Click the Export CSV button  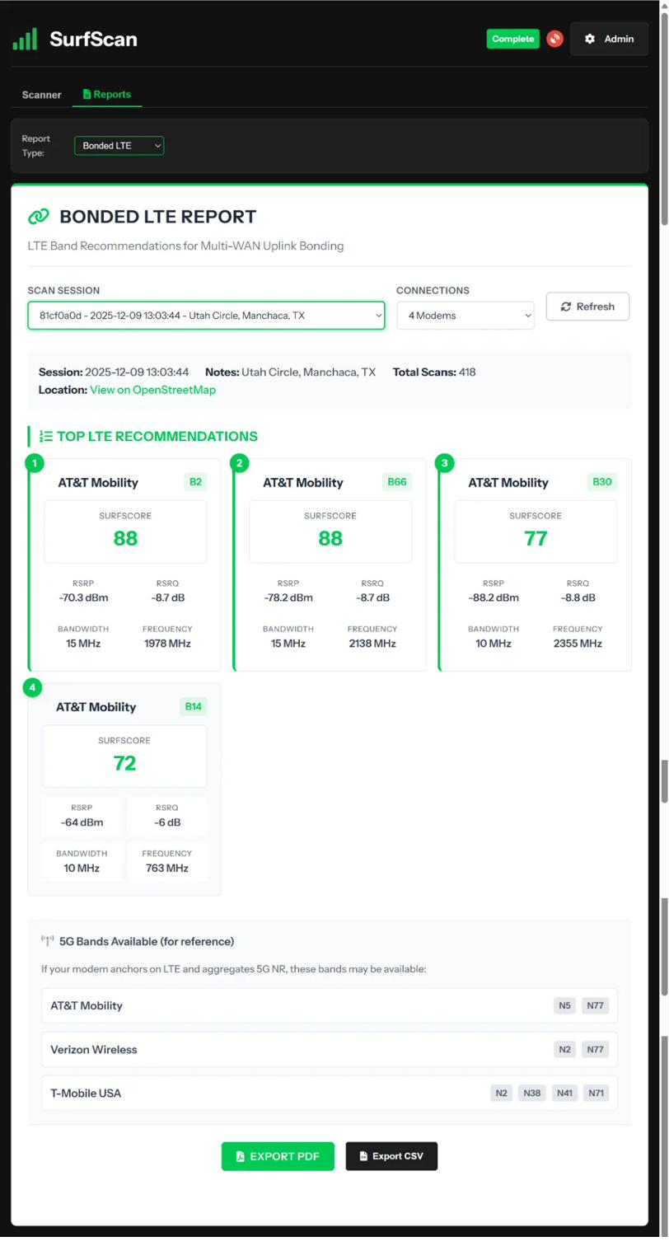[x=391, y=1156]
